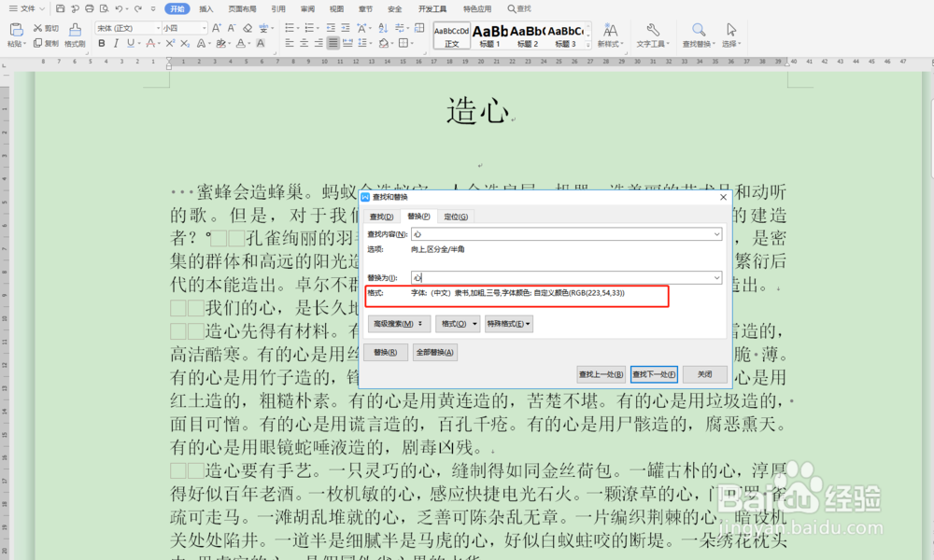The image size is (934, 560).
Task: Switch to 审阅 ribbon tab
Action: click(307, 9)
